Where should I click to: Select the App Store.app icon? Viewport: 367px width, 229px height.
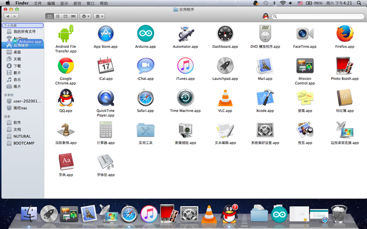coord(106,34)
